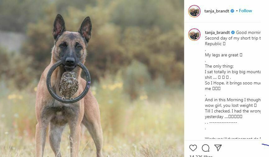Click the verified badge in the post header

pos(232,11)
